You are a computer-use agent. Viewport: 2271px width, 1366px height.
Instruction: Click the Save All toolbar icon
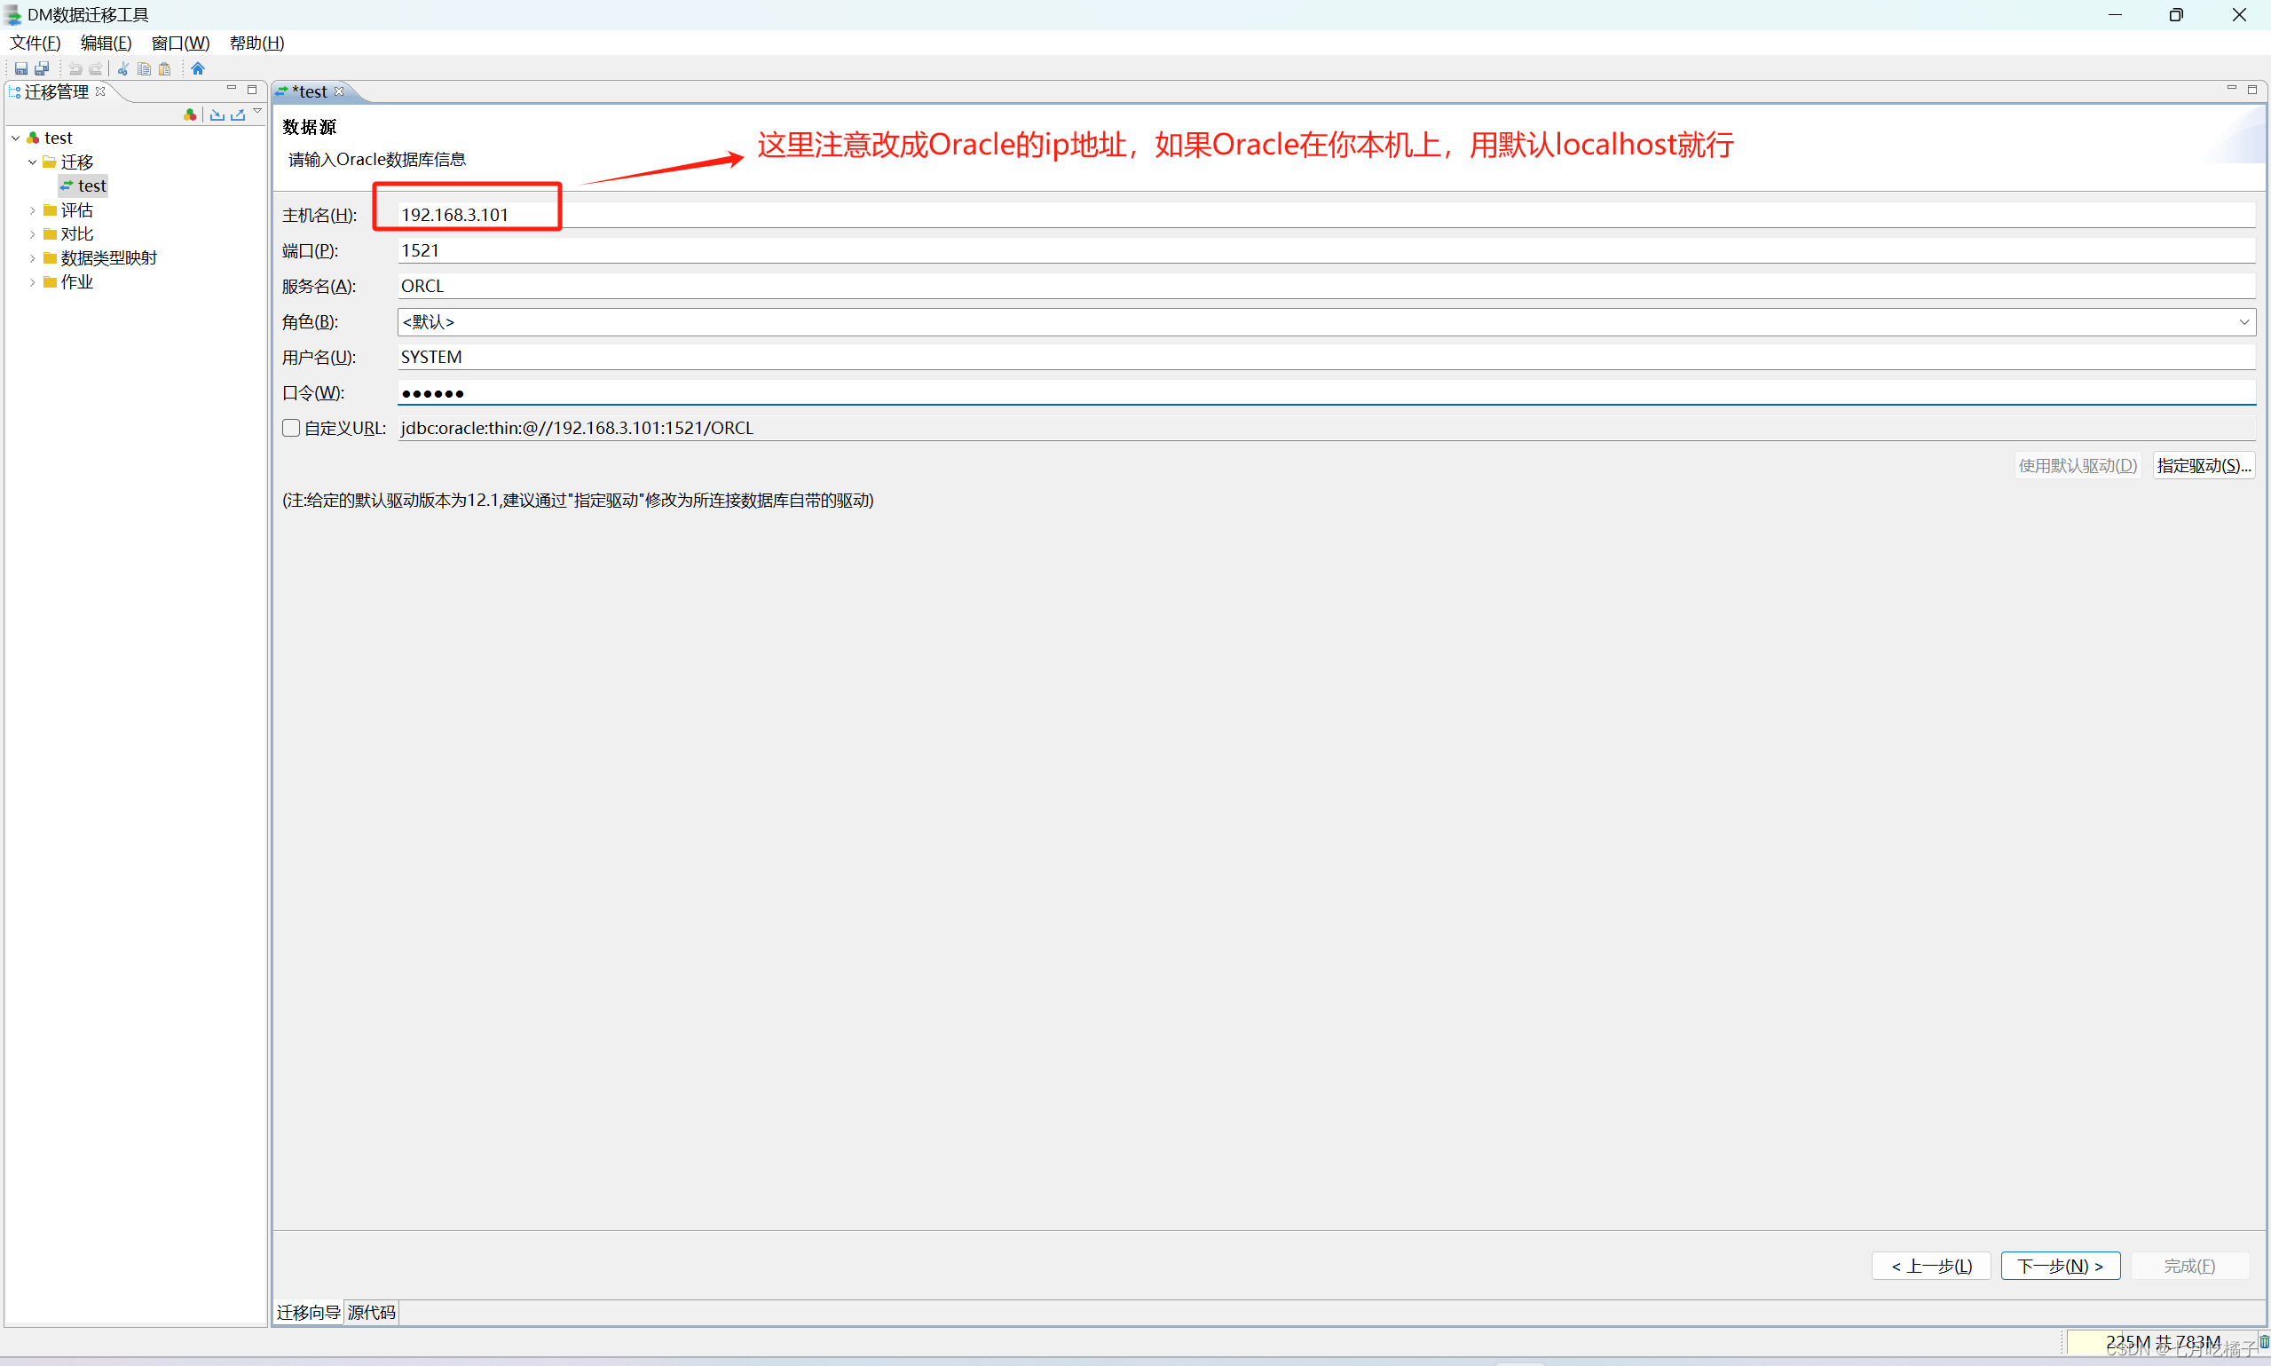[x=42, y=68]
